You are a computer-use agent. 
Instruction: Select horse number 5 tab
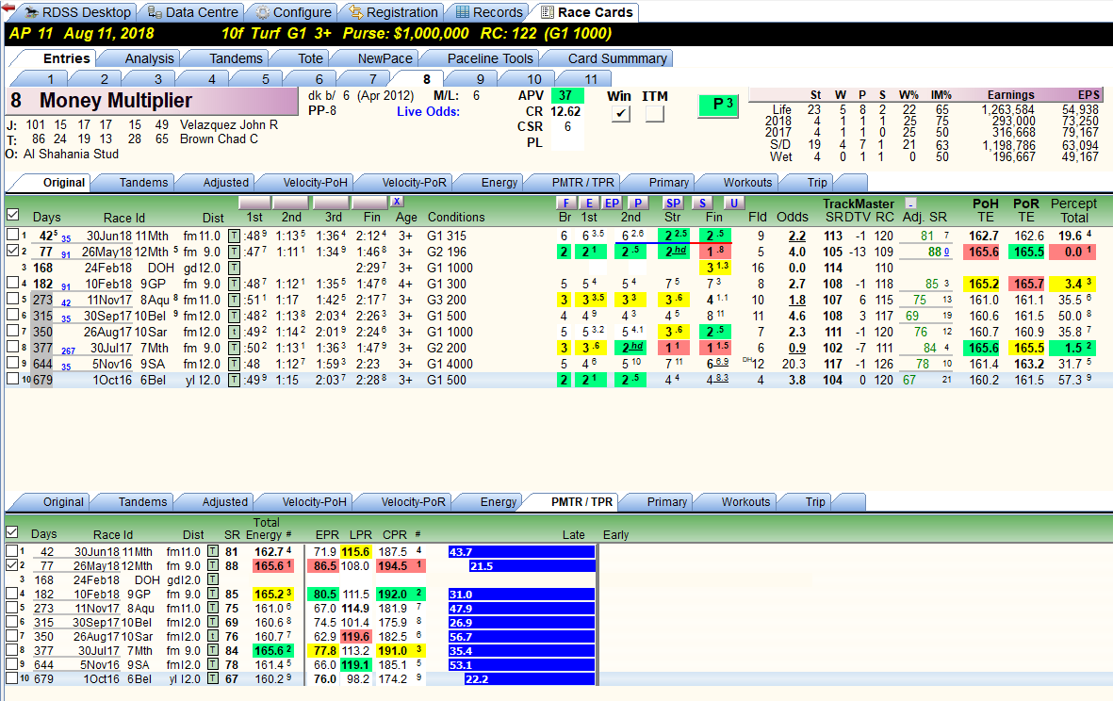[x=266, y=79]
